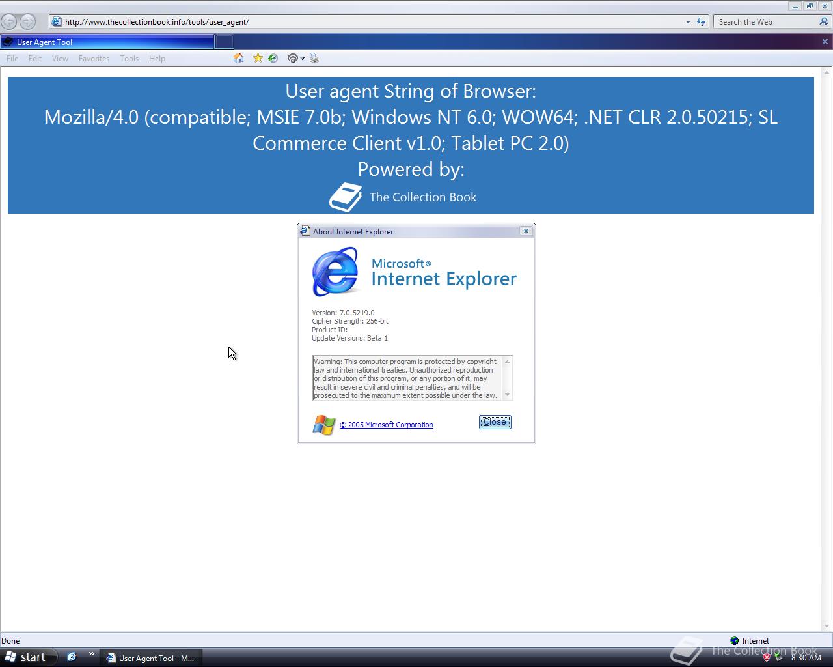833x667 pixels.
Task: Click the search magnifier icon
Action: point(824,21)
